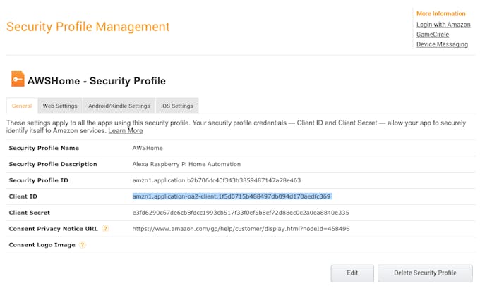480x288 pixels.
Task: Click the Client Secret label
Action: tap(30, 213)
